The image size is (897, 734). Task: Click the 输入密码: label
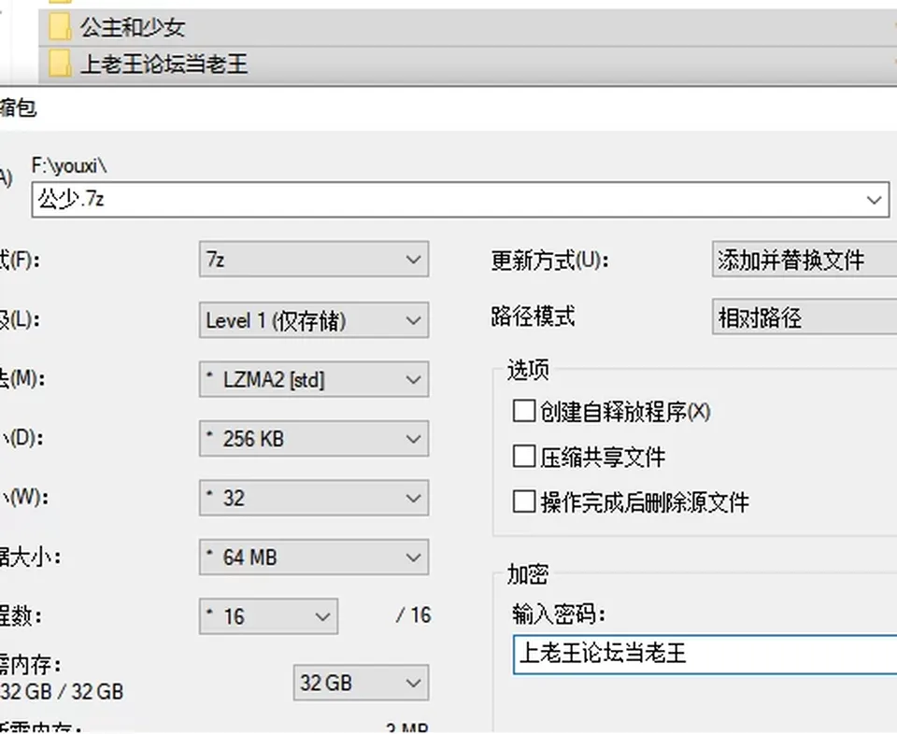pyautogui.click(x=559, y=614)
